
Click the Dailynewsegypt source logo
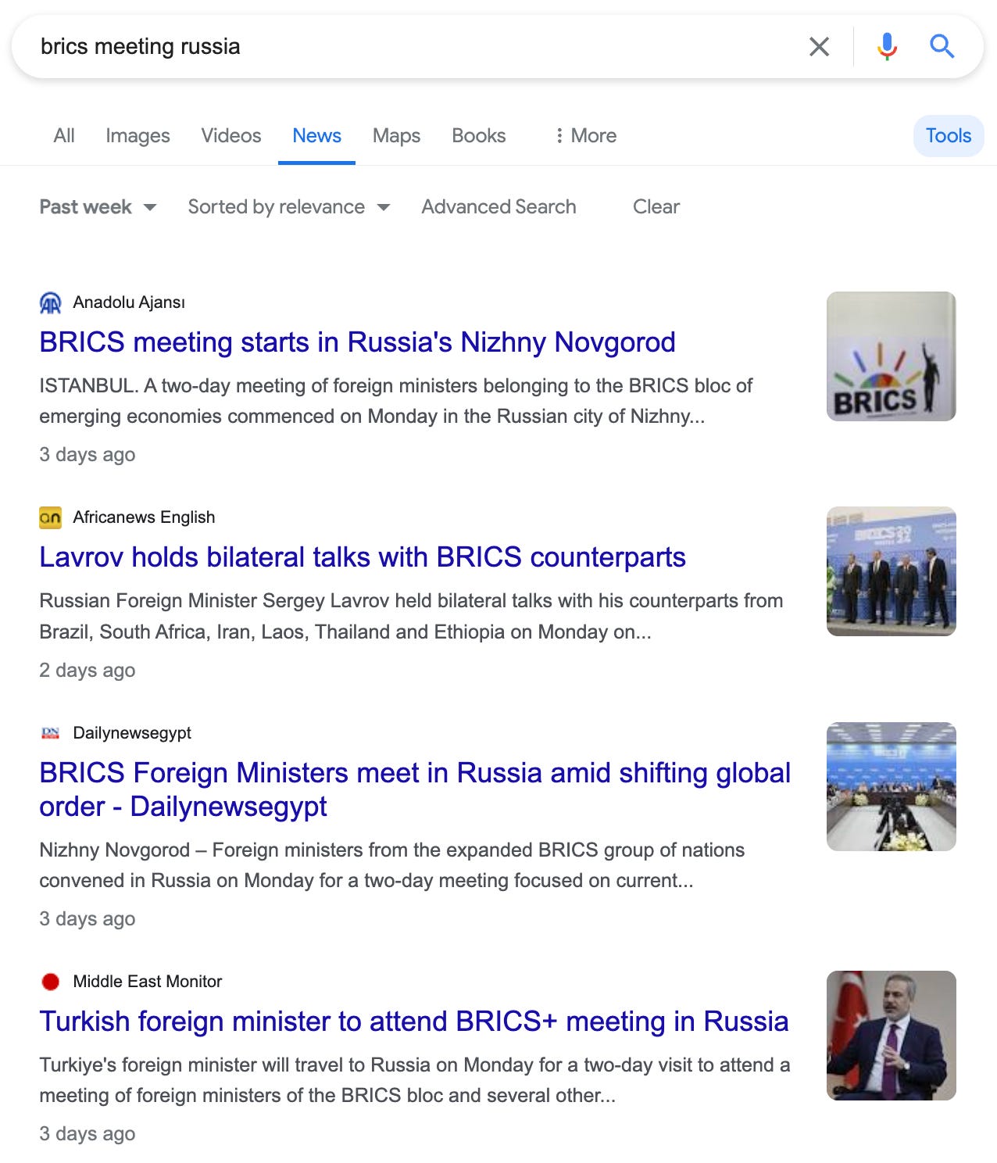coord(50,733)
